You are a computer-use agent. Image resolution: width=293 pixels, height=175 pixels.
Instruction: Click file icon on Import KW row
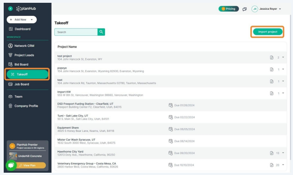point(272,93)
